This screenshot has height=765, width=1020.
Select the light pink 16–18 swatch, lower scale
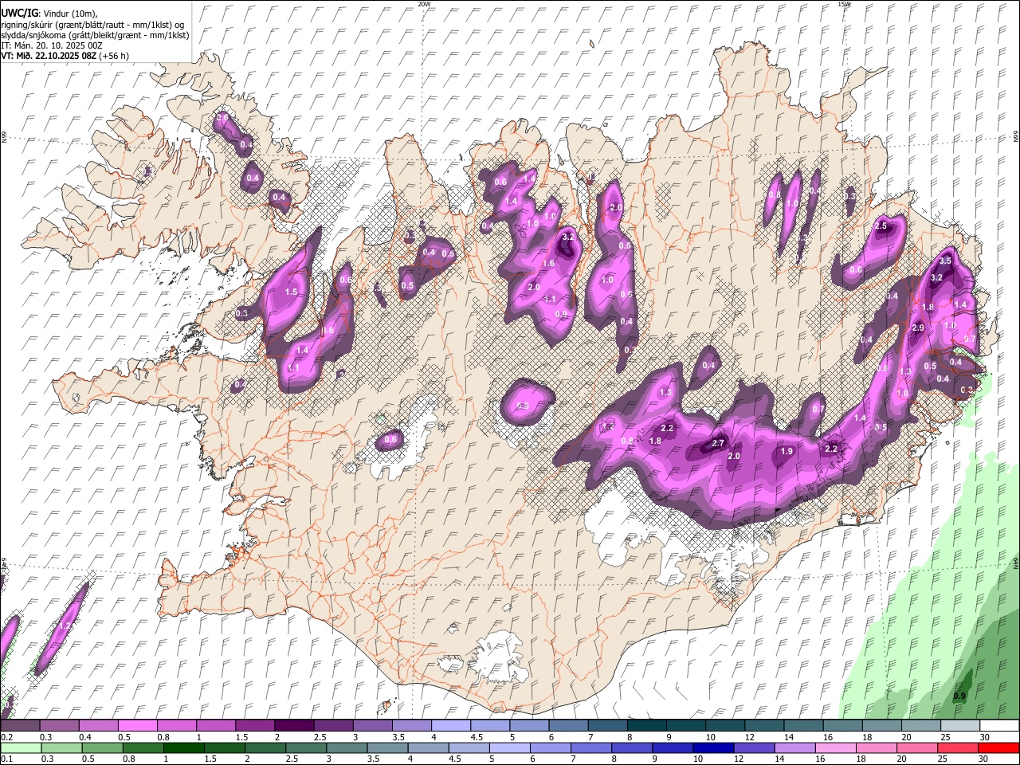click(x=835, y=747)
